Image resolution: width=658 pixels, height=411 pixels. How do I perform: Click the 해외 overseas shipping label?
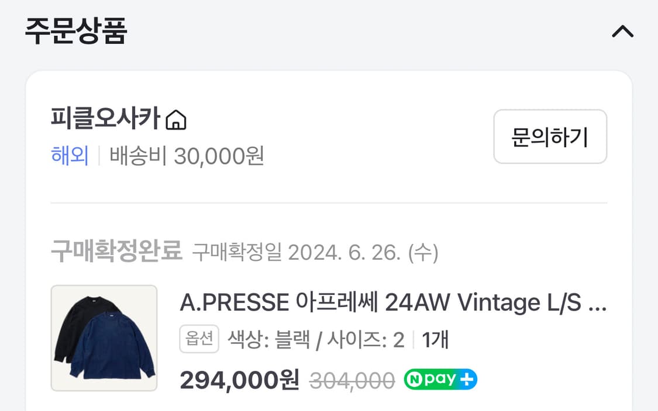click(69, 155)
